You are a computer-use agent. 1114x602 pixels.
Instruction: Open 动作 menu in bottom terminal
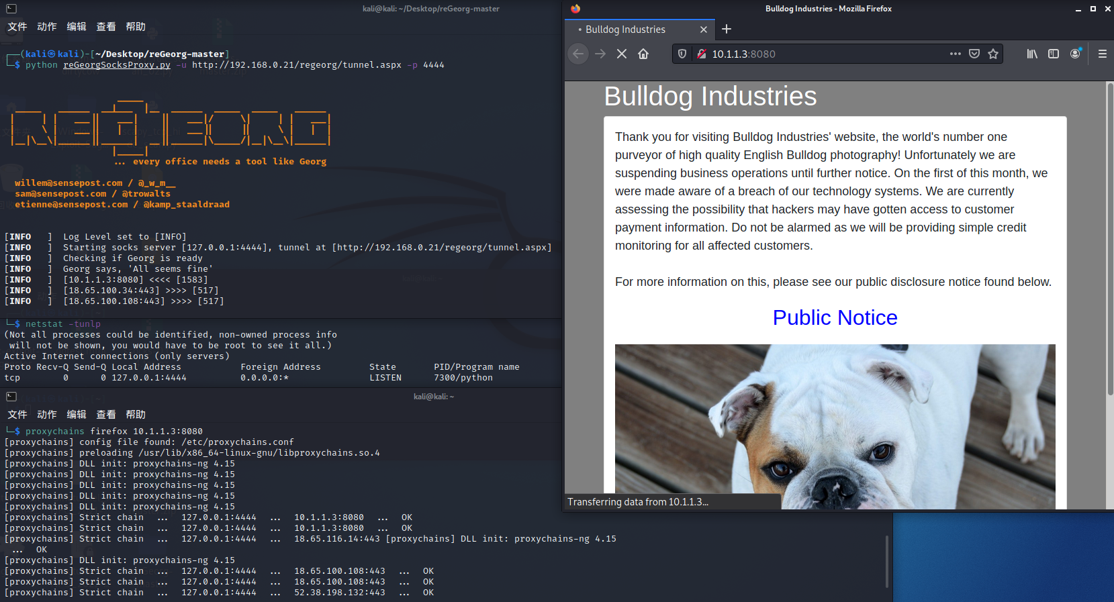tap(47, 415)
